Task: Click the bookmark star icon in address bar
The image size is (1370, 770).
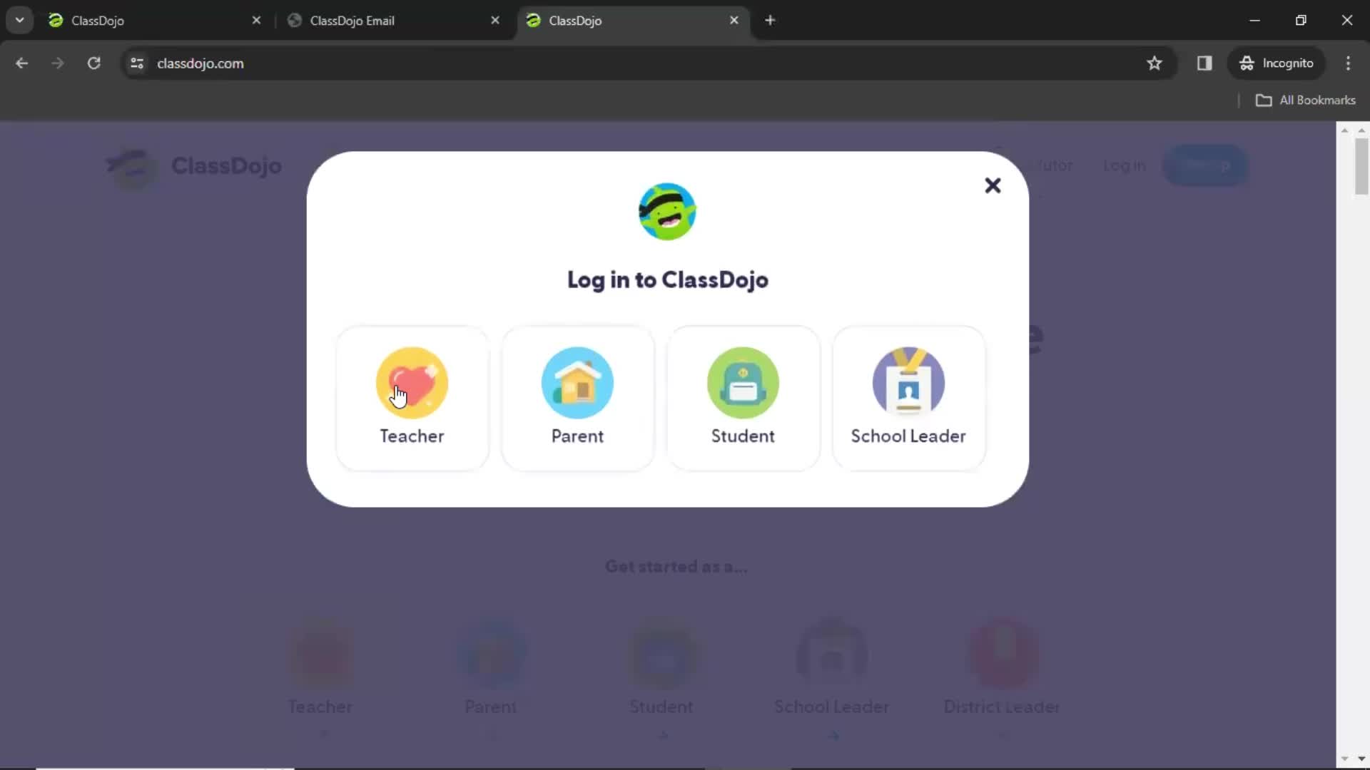Action: pos(1155,63)
